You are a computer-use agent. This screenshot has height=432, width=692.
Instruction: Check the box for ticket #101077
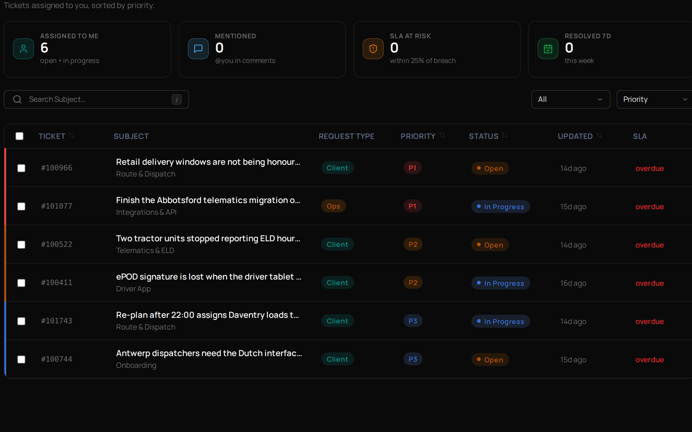21,206
